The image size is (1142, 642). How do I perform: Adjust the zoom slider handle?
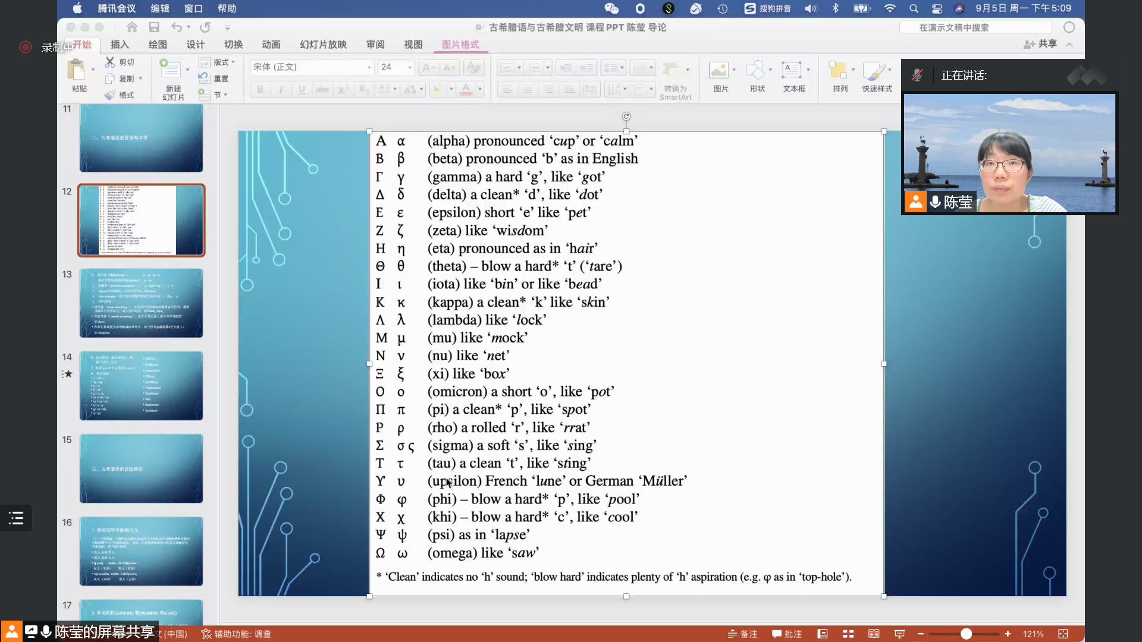966,634
